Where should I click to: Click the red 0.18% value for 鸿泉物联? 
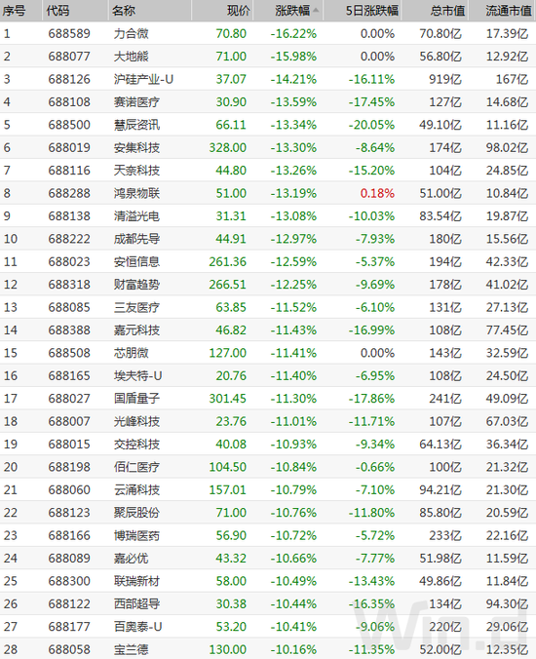377,193
